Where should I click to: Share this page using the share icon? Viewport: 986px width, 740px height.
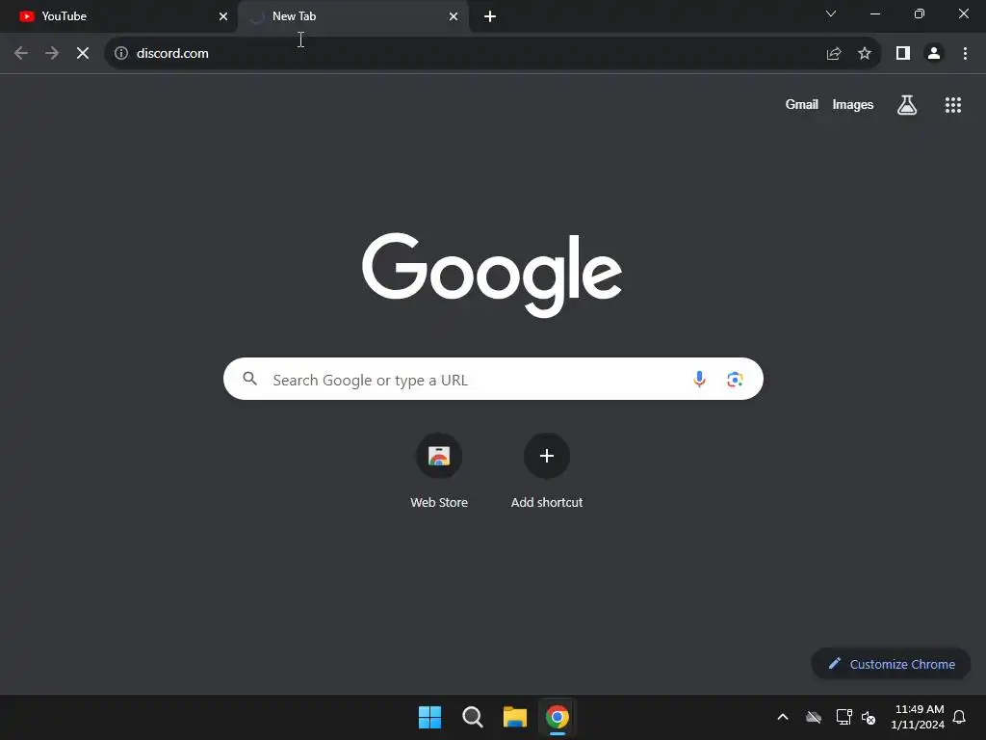pos(834,54)
